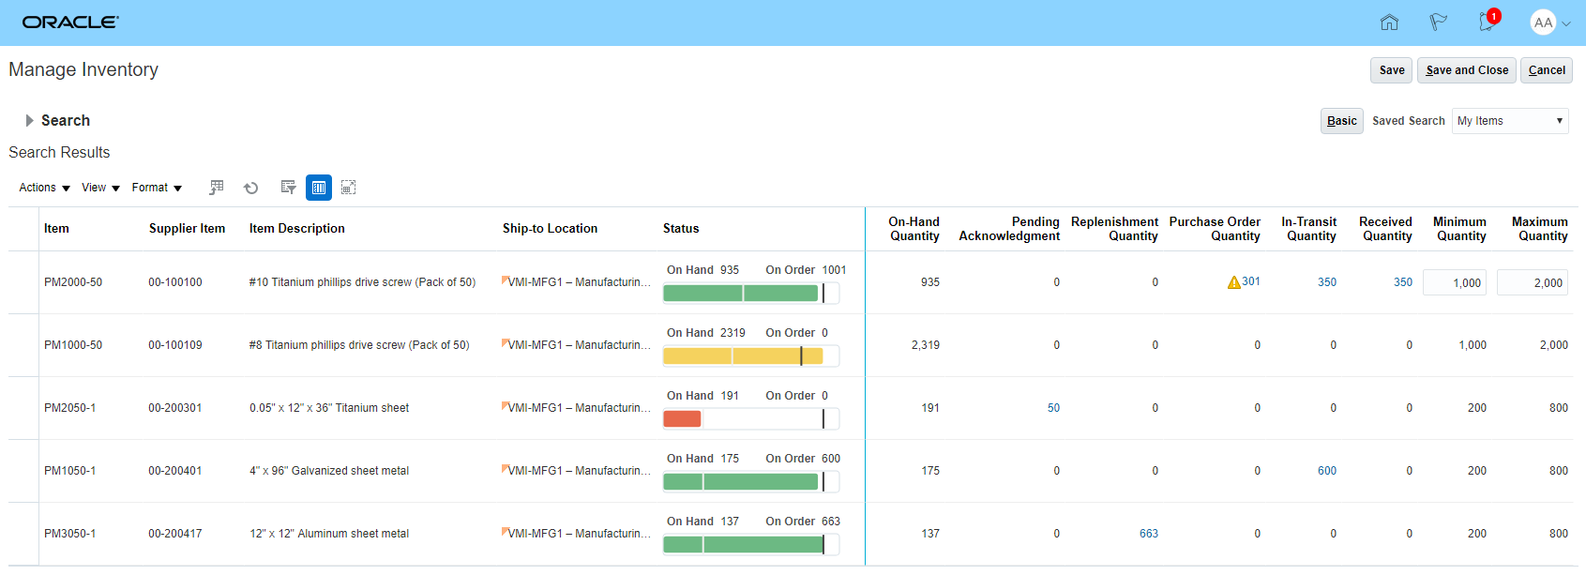The width and height of the screenshot is (1586, 575).
Task: Click the red stock bar for PM2050-1
Action: [x=682, y=419]
